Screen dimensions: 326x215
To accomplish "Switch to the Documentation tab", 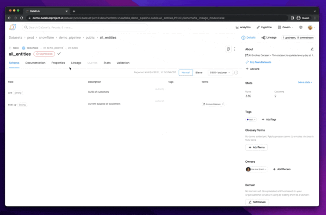I will coord(35,63).
